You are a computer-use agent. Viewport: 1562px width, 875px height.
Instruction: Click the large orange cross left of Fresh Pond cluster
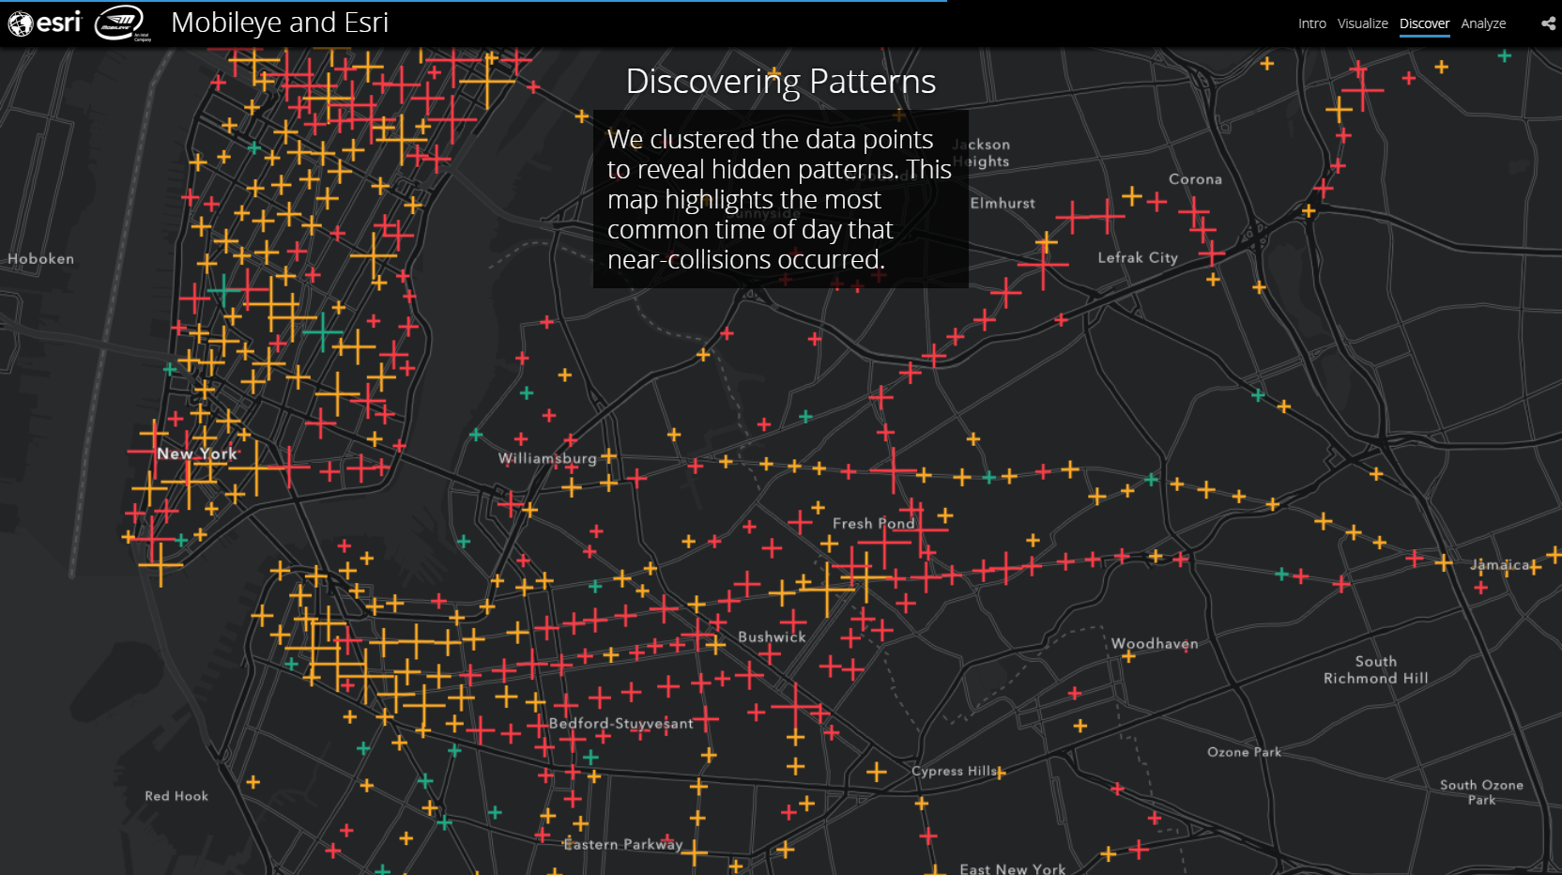click(826, 590)
